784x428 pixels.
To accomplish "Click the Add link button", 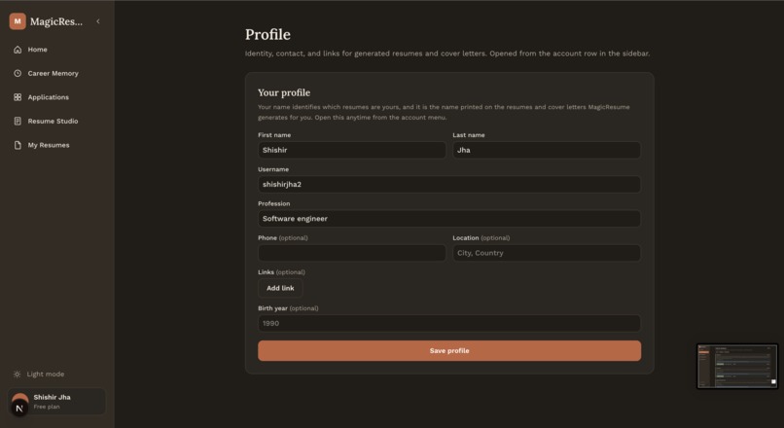I will click(280, 288).
